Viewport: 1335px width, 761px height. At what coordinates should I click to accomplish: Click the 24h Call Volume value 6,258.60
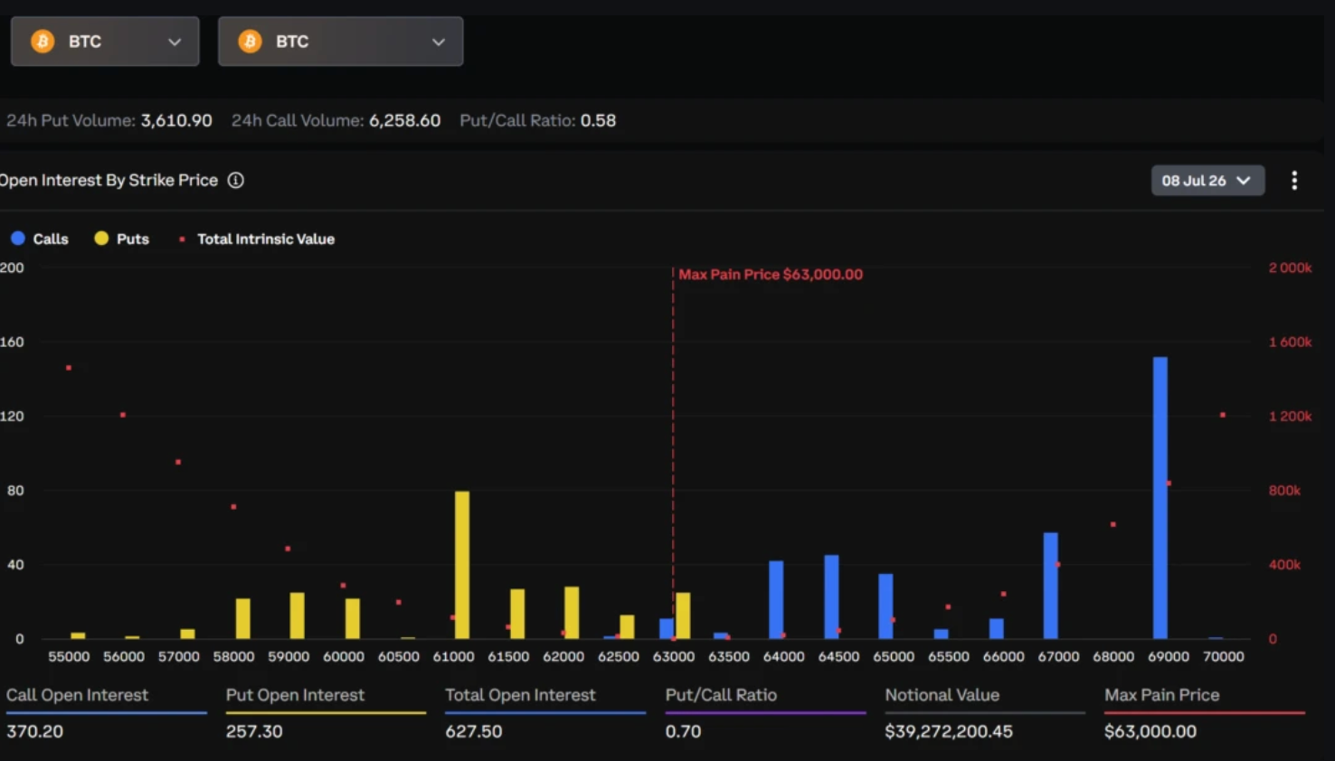[404, 120]
